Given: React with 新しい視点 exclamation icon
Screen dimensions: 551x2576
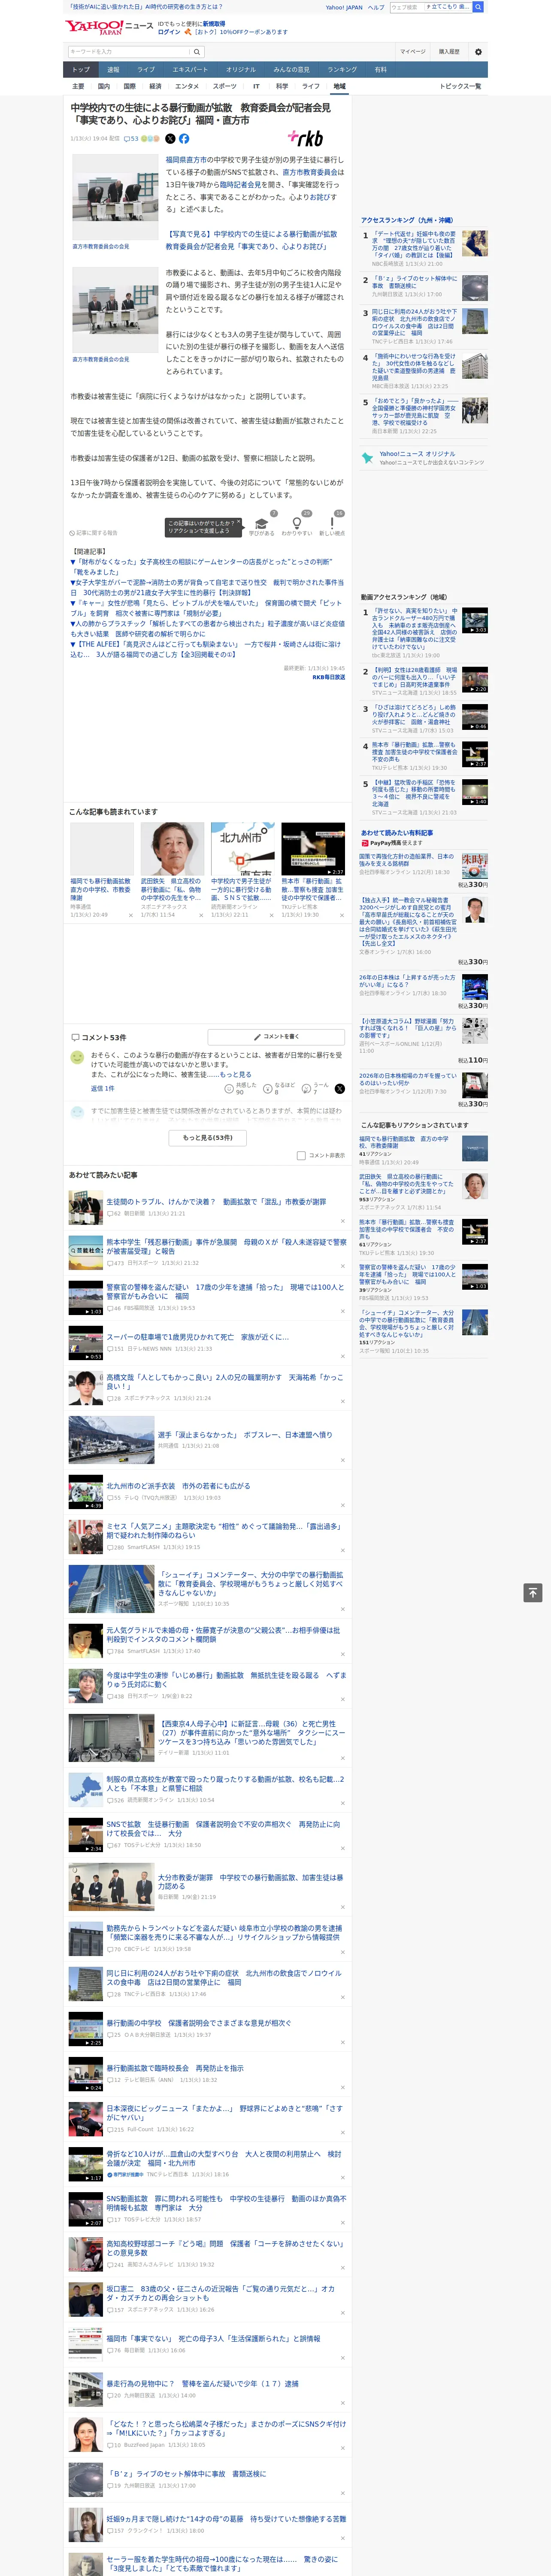Looking at the screenshot, I should 332,523.
